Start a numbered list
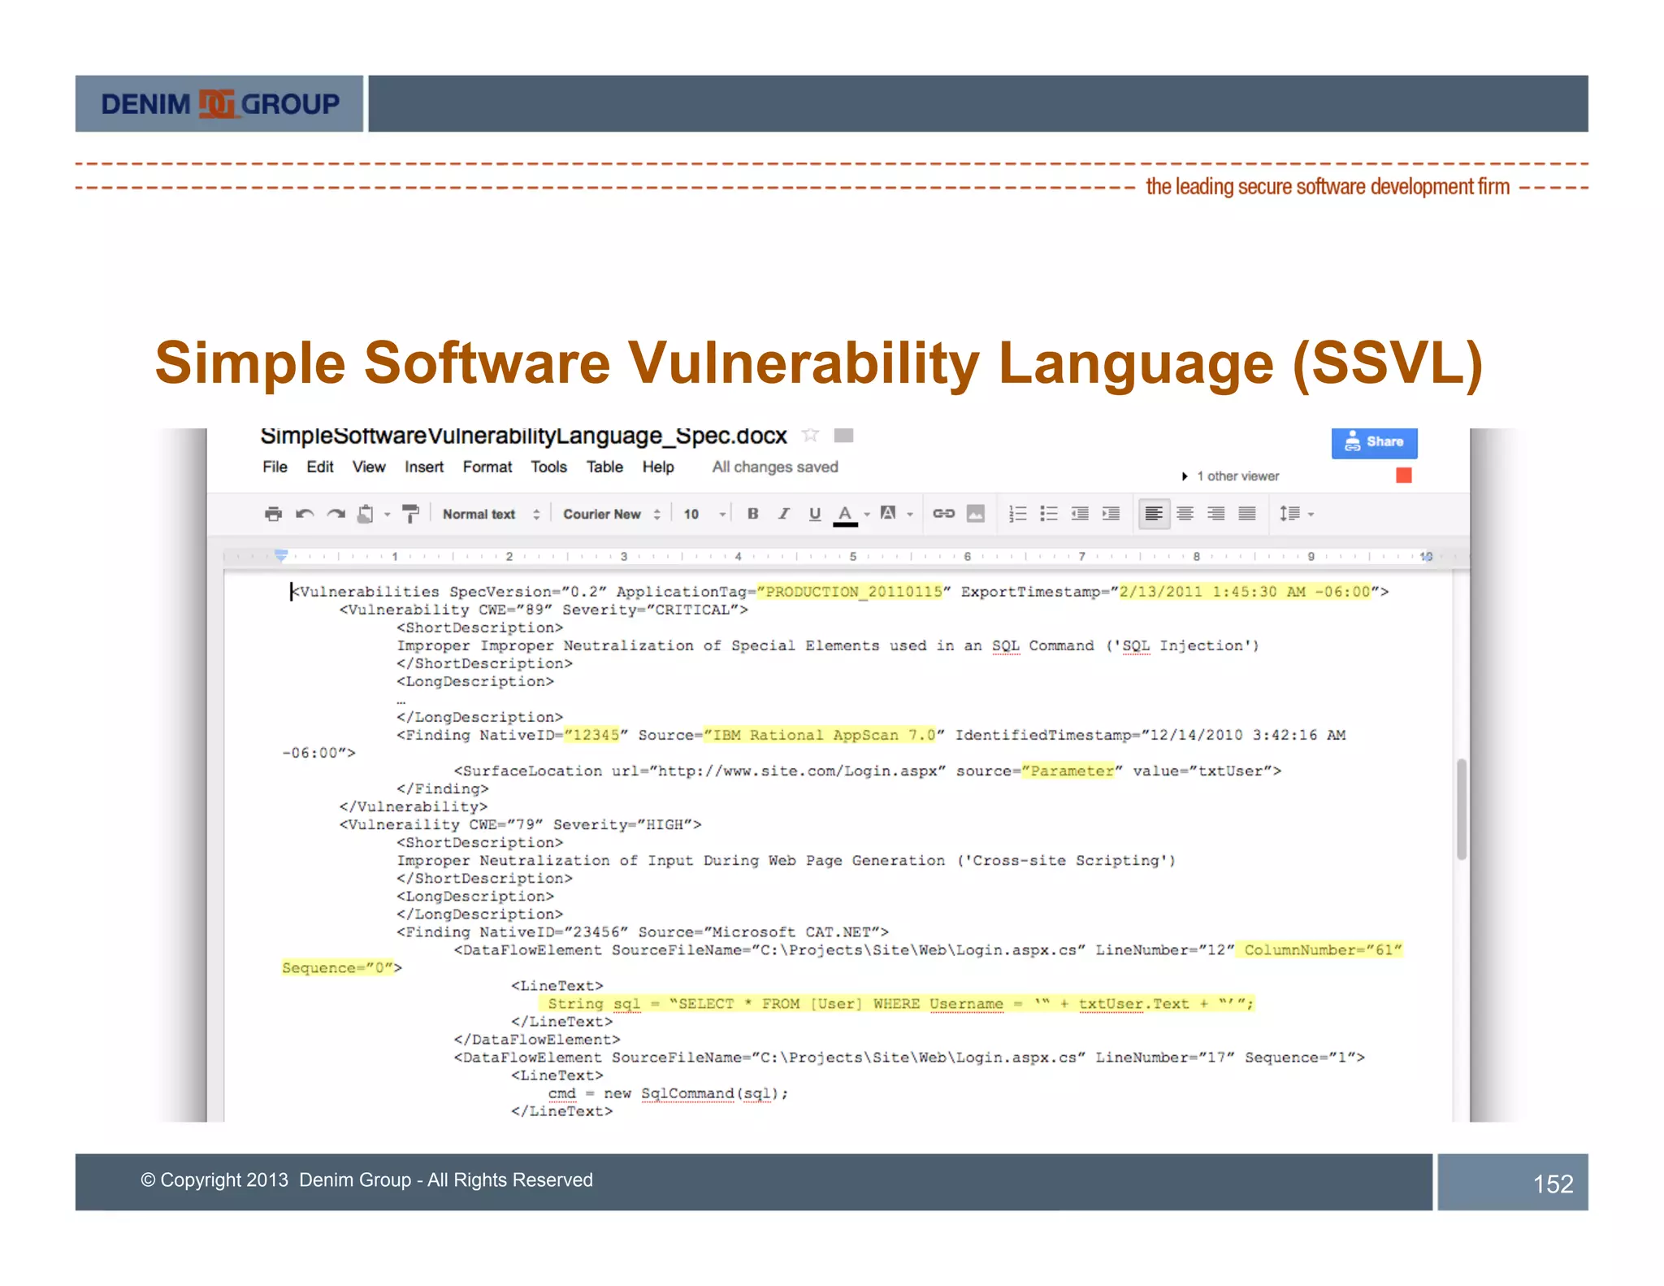Screen dimensions: 1664x1286 pyautogui.click(x=1017, y=514)
